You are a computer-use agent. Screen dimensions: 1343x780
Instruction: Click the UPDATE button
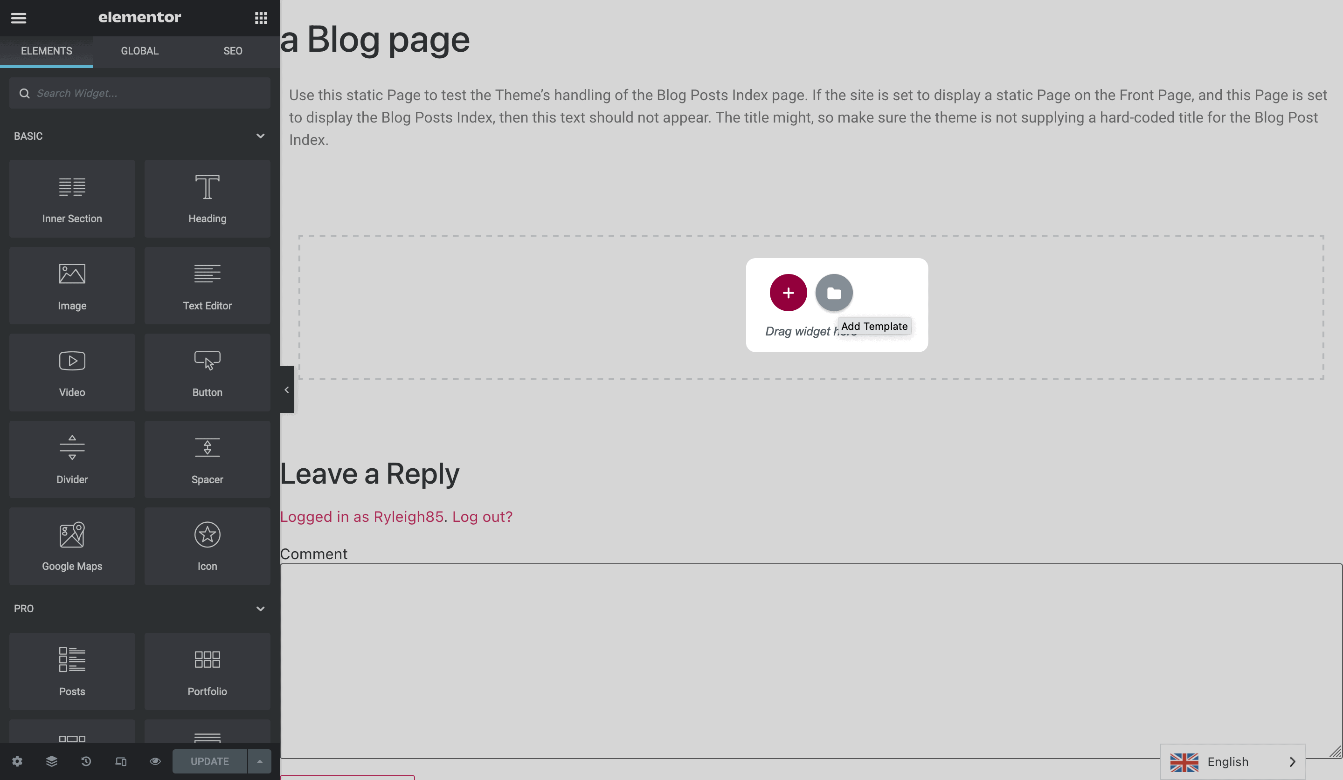[x=209, y=761]
